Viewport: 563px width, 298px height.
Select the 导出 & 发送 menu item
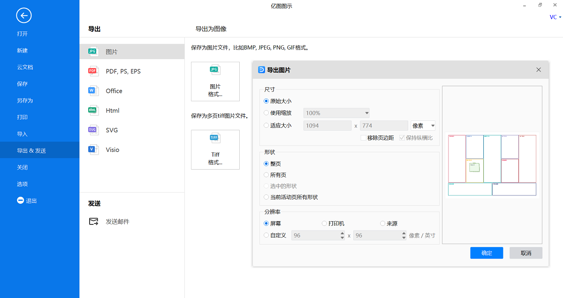tap(39, 150)
